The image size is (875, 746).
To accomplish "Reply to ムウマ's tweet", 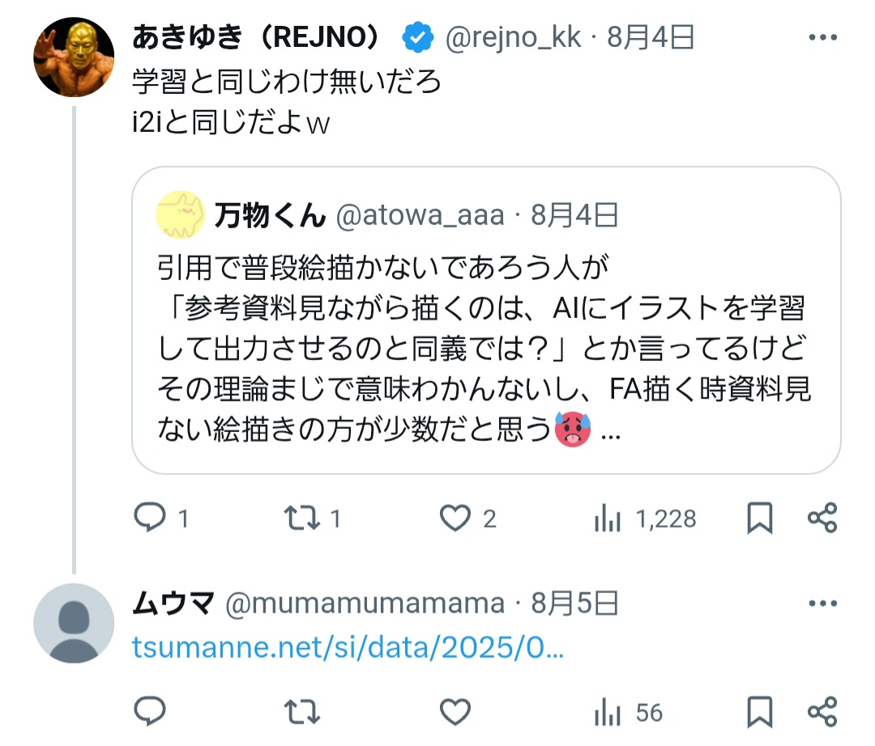I will click(149, 712).
